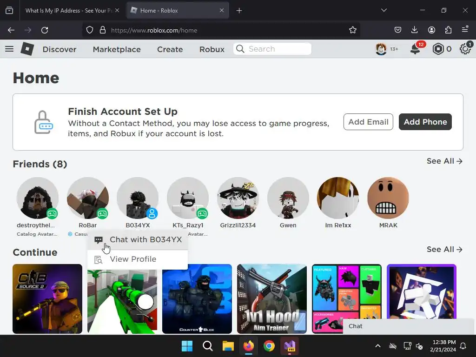Click the browser URL address bar
Image resolution: width=476 pixels, height=357 pixels.
(221, 30)
